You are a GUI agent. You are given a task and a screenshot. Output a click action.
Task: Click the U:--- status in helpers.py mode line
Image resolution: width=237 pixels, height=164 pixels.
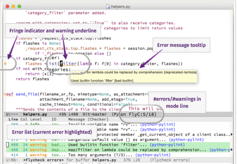click(x=12, y=114)
